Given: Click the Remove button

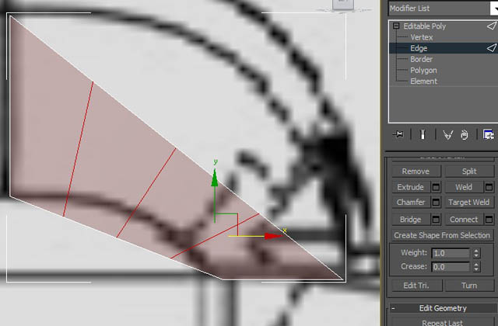Looking at the screenshot, I should [416, 172].
